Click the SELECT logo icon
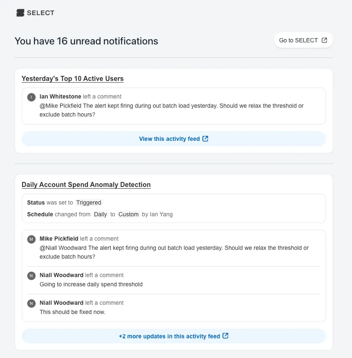This screenshot has width=352, height=358. tap(20, 13)
